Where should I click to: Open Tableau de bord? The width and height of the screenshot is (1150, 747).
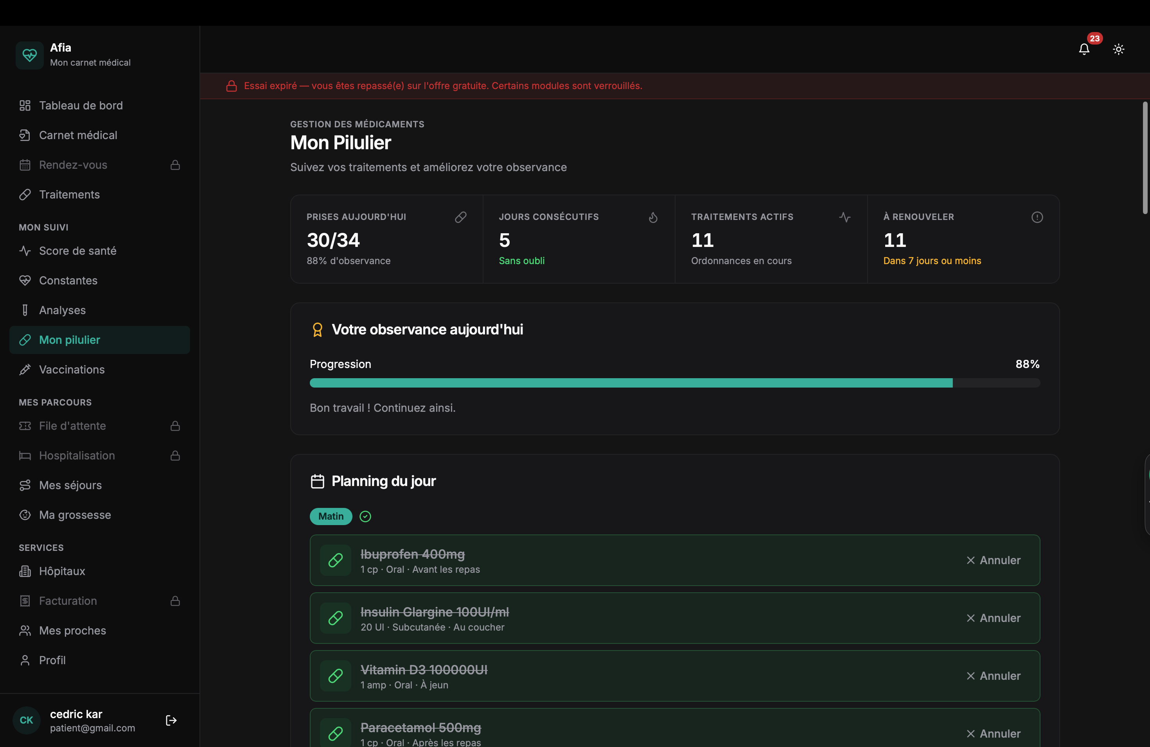99,105
